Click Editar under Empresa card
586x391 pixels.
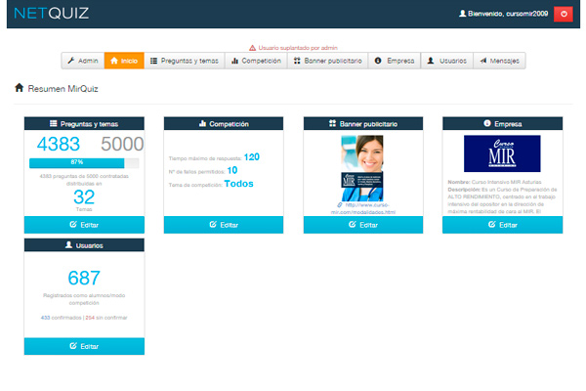(503, 225)
